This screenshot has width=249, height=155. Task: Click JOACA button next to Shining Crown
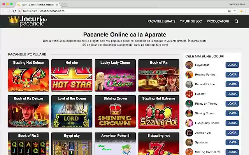click(232, 113)
